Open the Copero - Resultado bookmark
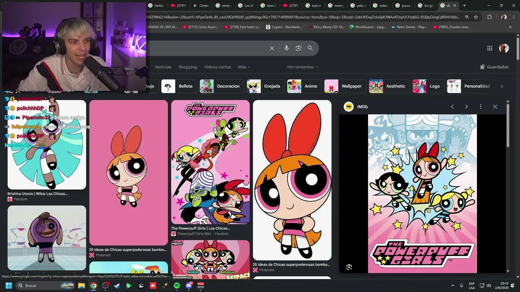 [x=284, y=27]
